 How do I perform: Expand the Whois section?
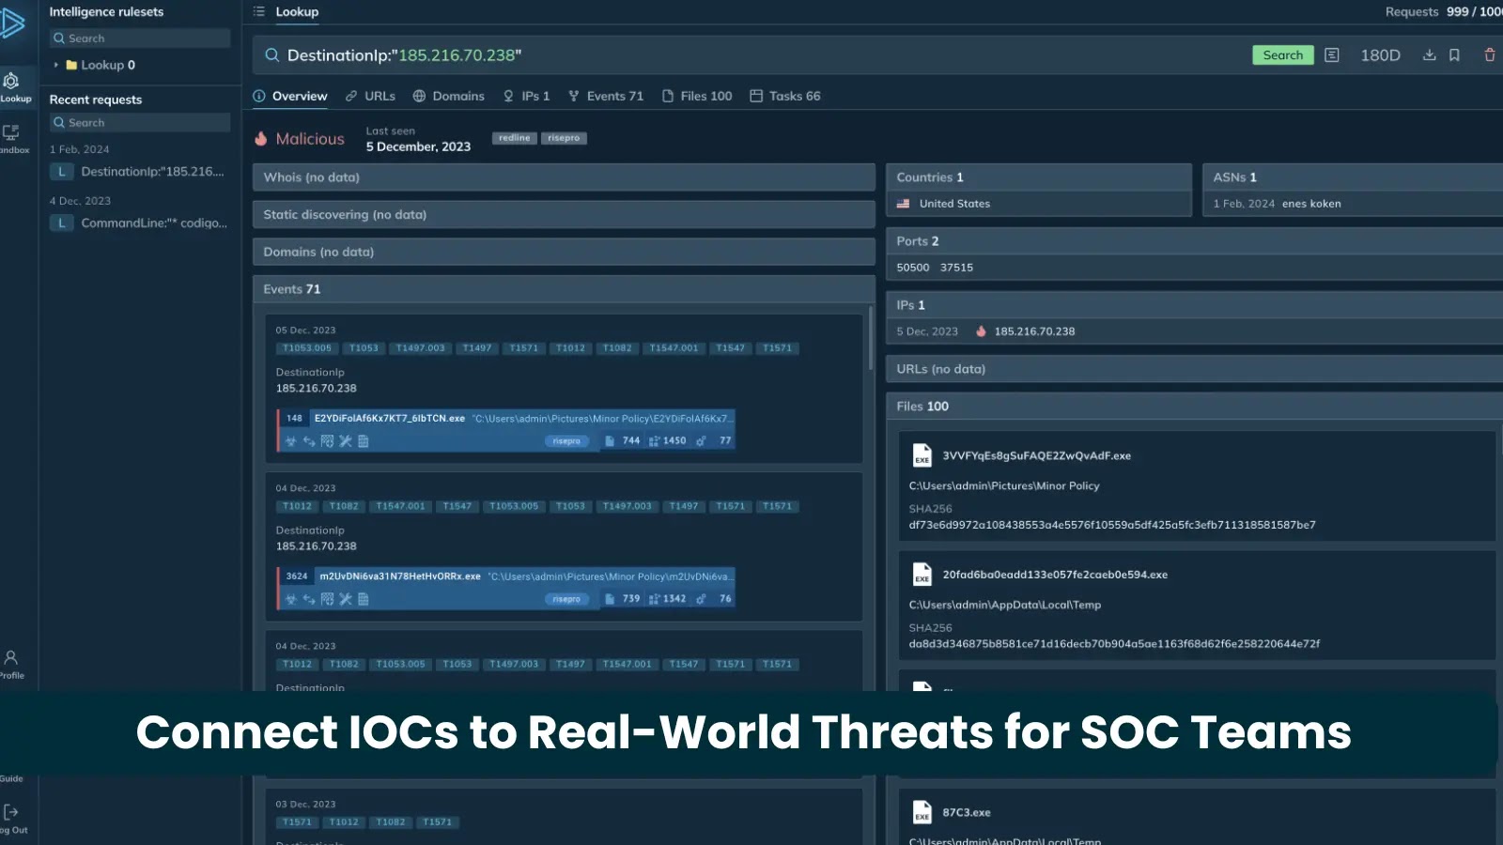click(x=563, y=177)
